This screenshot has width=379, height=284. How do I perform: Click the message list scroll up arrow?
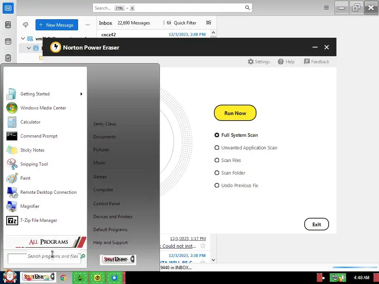213,33
